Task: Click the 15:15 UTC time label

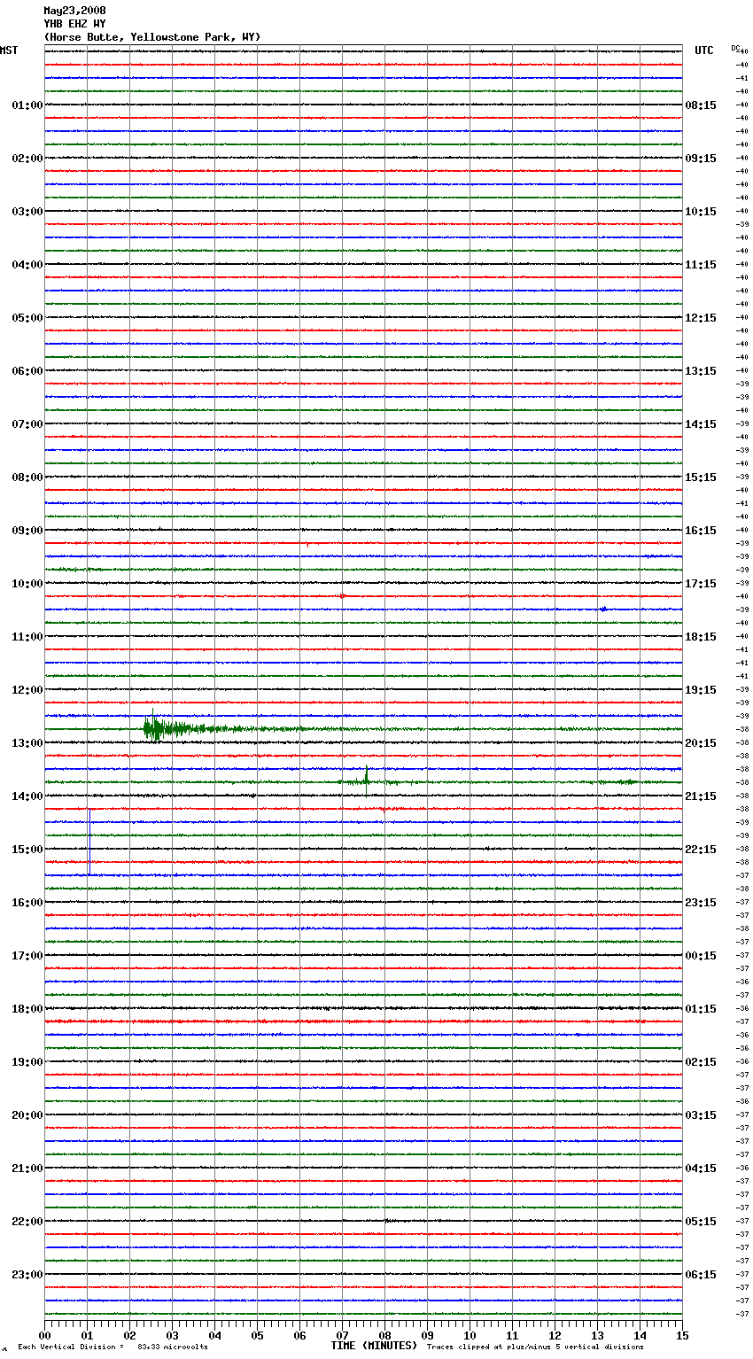Action: tap(701, 478)
